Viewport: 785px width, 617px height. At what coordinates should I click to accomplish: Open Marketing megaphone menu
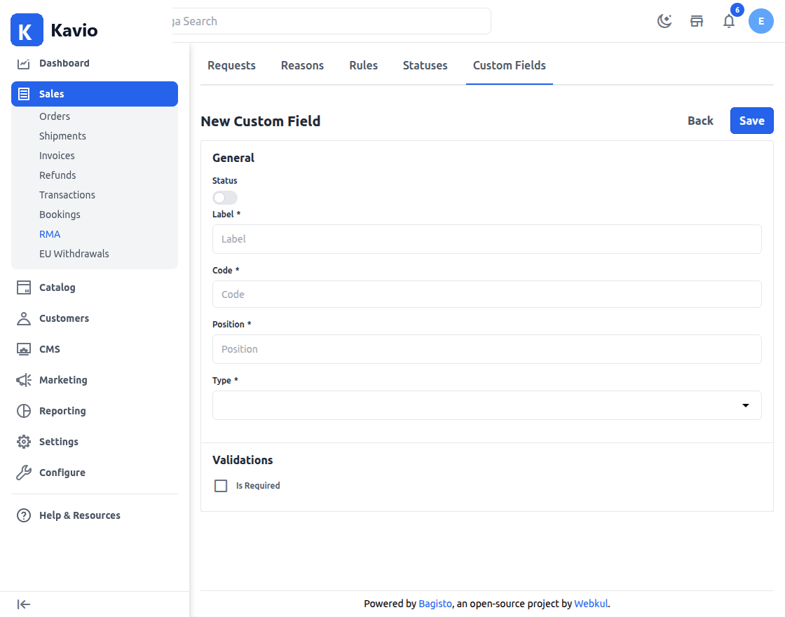24,380
